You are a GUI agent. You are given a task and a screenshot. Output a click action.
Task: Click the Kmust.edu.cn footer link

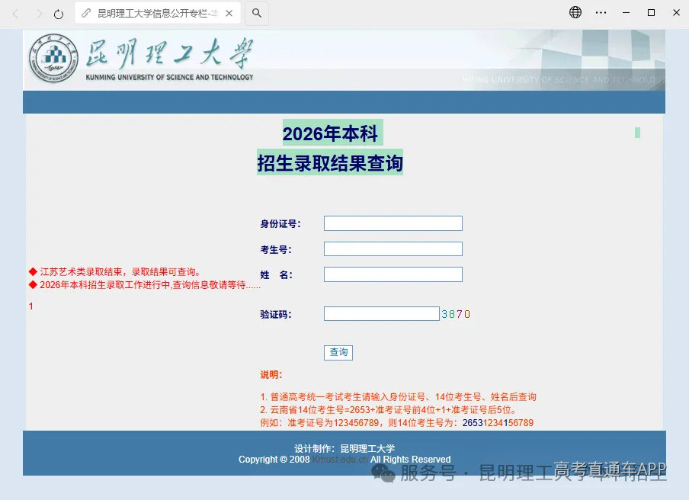click(x=340, y=460)
